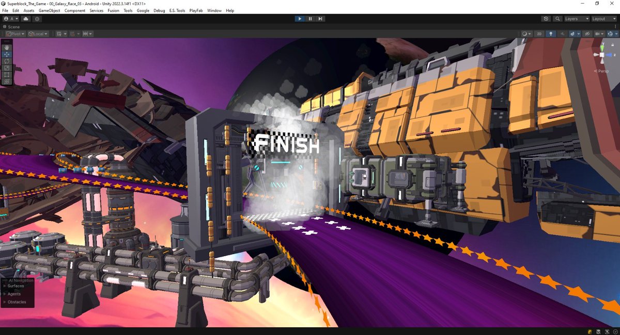Select the Hand view tool

coord(7,47)
